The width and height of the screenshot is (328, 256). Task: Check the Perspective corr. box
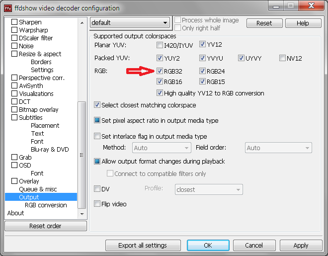point(14,78)
